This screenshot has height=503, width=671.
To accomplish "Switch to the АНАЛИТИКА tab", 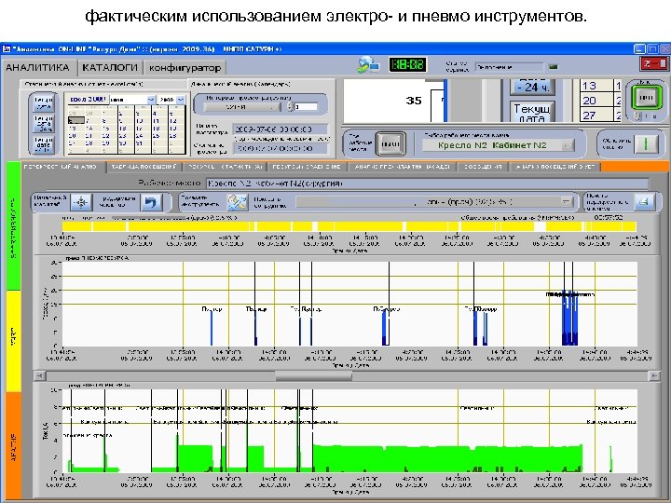I will tap(37, 68).
